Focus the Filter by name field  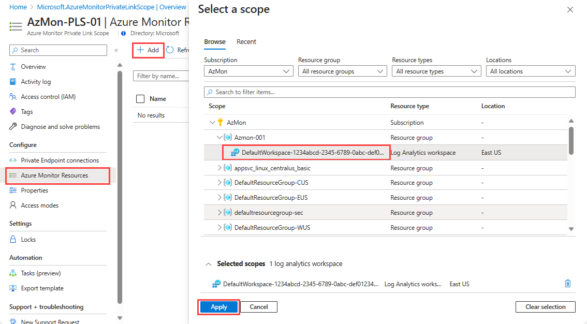pos(161,76)
